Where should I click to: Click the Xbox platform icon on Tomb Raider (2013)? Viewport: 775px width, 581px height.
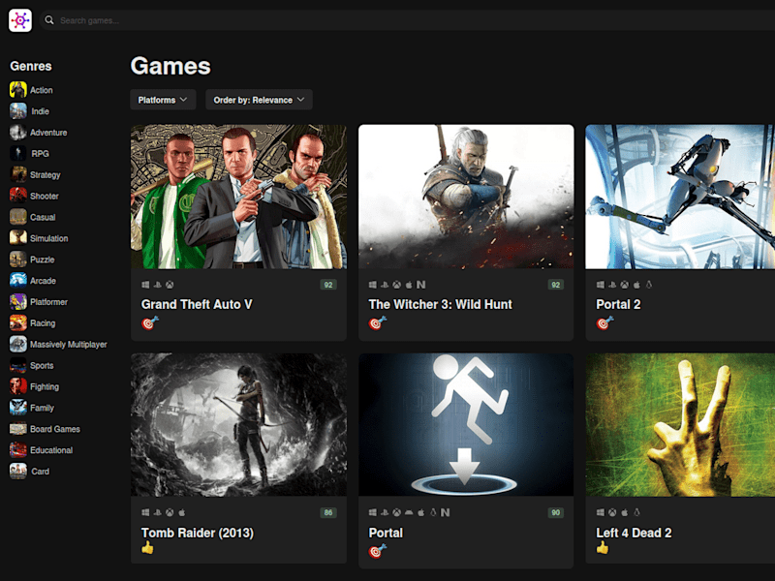click(x=170, y=512)
